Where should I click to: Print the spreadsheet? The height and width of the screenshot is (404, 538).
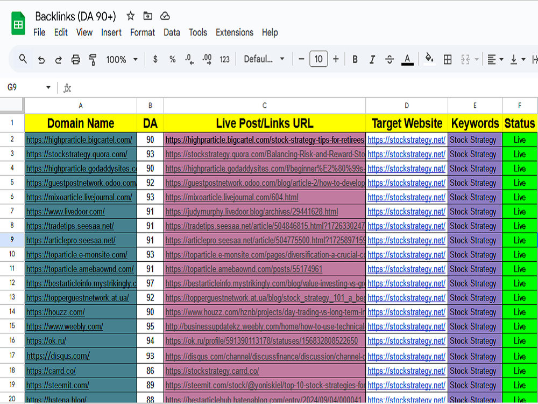click(75, 59)
